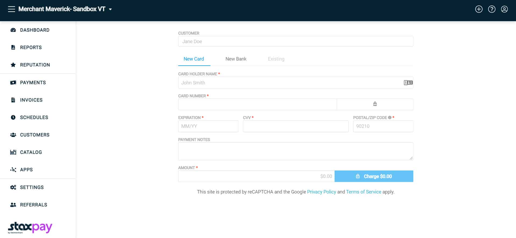Select the New Card tab
Image resolution: width=516 pixels, height=238 pixels.
pos(193,59)
